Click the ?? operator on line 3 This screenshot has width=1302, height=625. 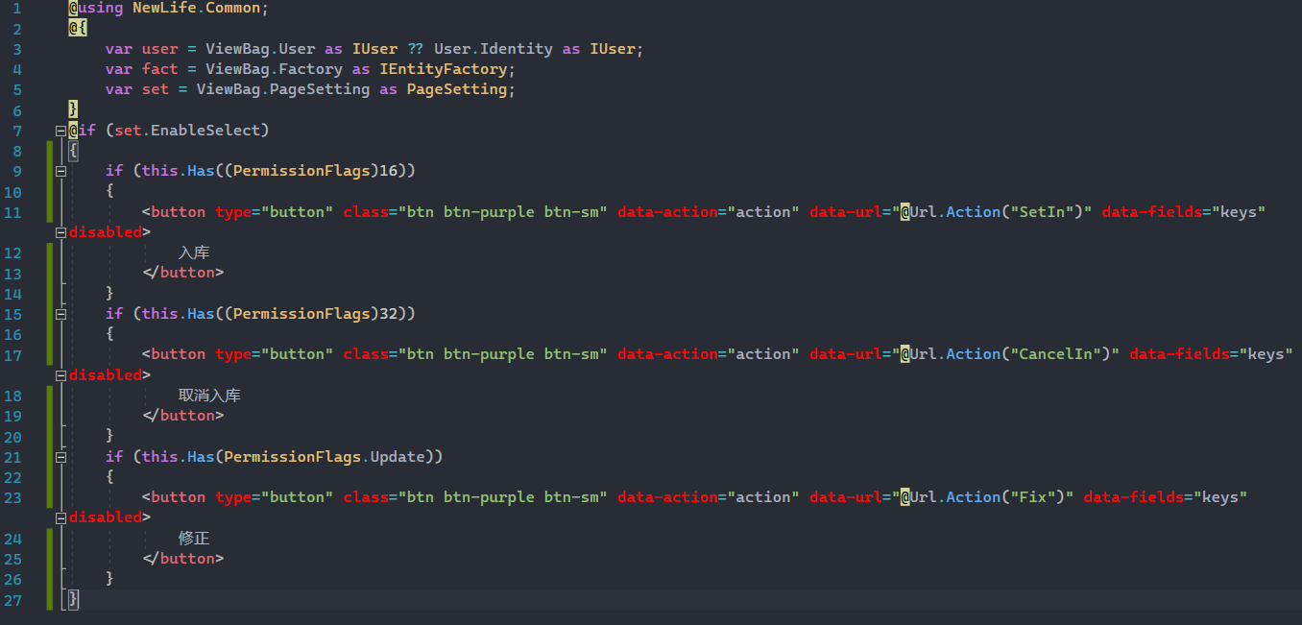pyautogui.click(x=415, y=49)
